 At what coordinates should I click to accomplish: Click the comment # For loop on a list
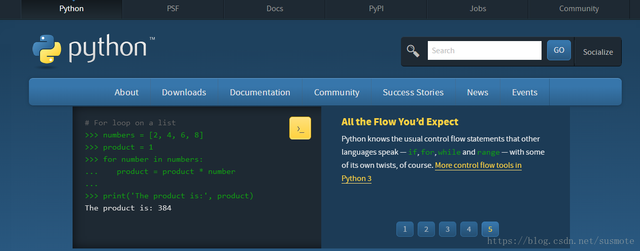click(x=130, y=123)
